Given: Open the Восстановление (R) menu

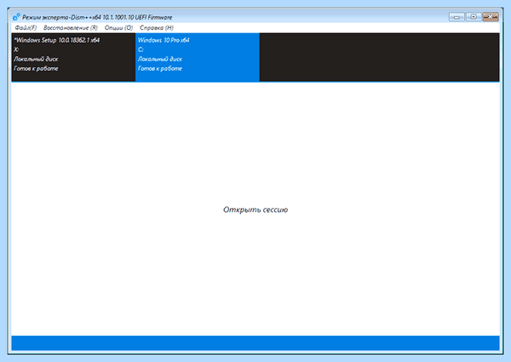Looking at the screenshot, I should point(71,28).
